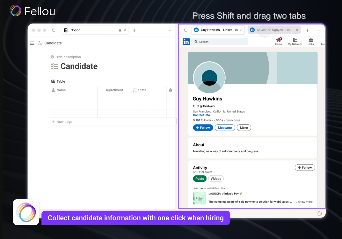This screenshot has width=342, height=239.
Task: Click the 5,161 followers text under the location
Action: click(x=203, y=120)
